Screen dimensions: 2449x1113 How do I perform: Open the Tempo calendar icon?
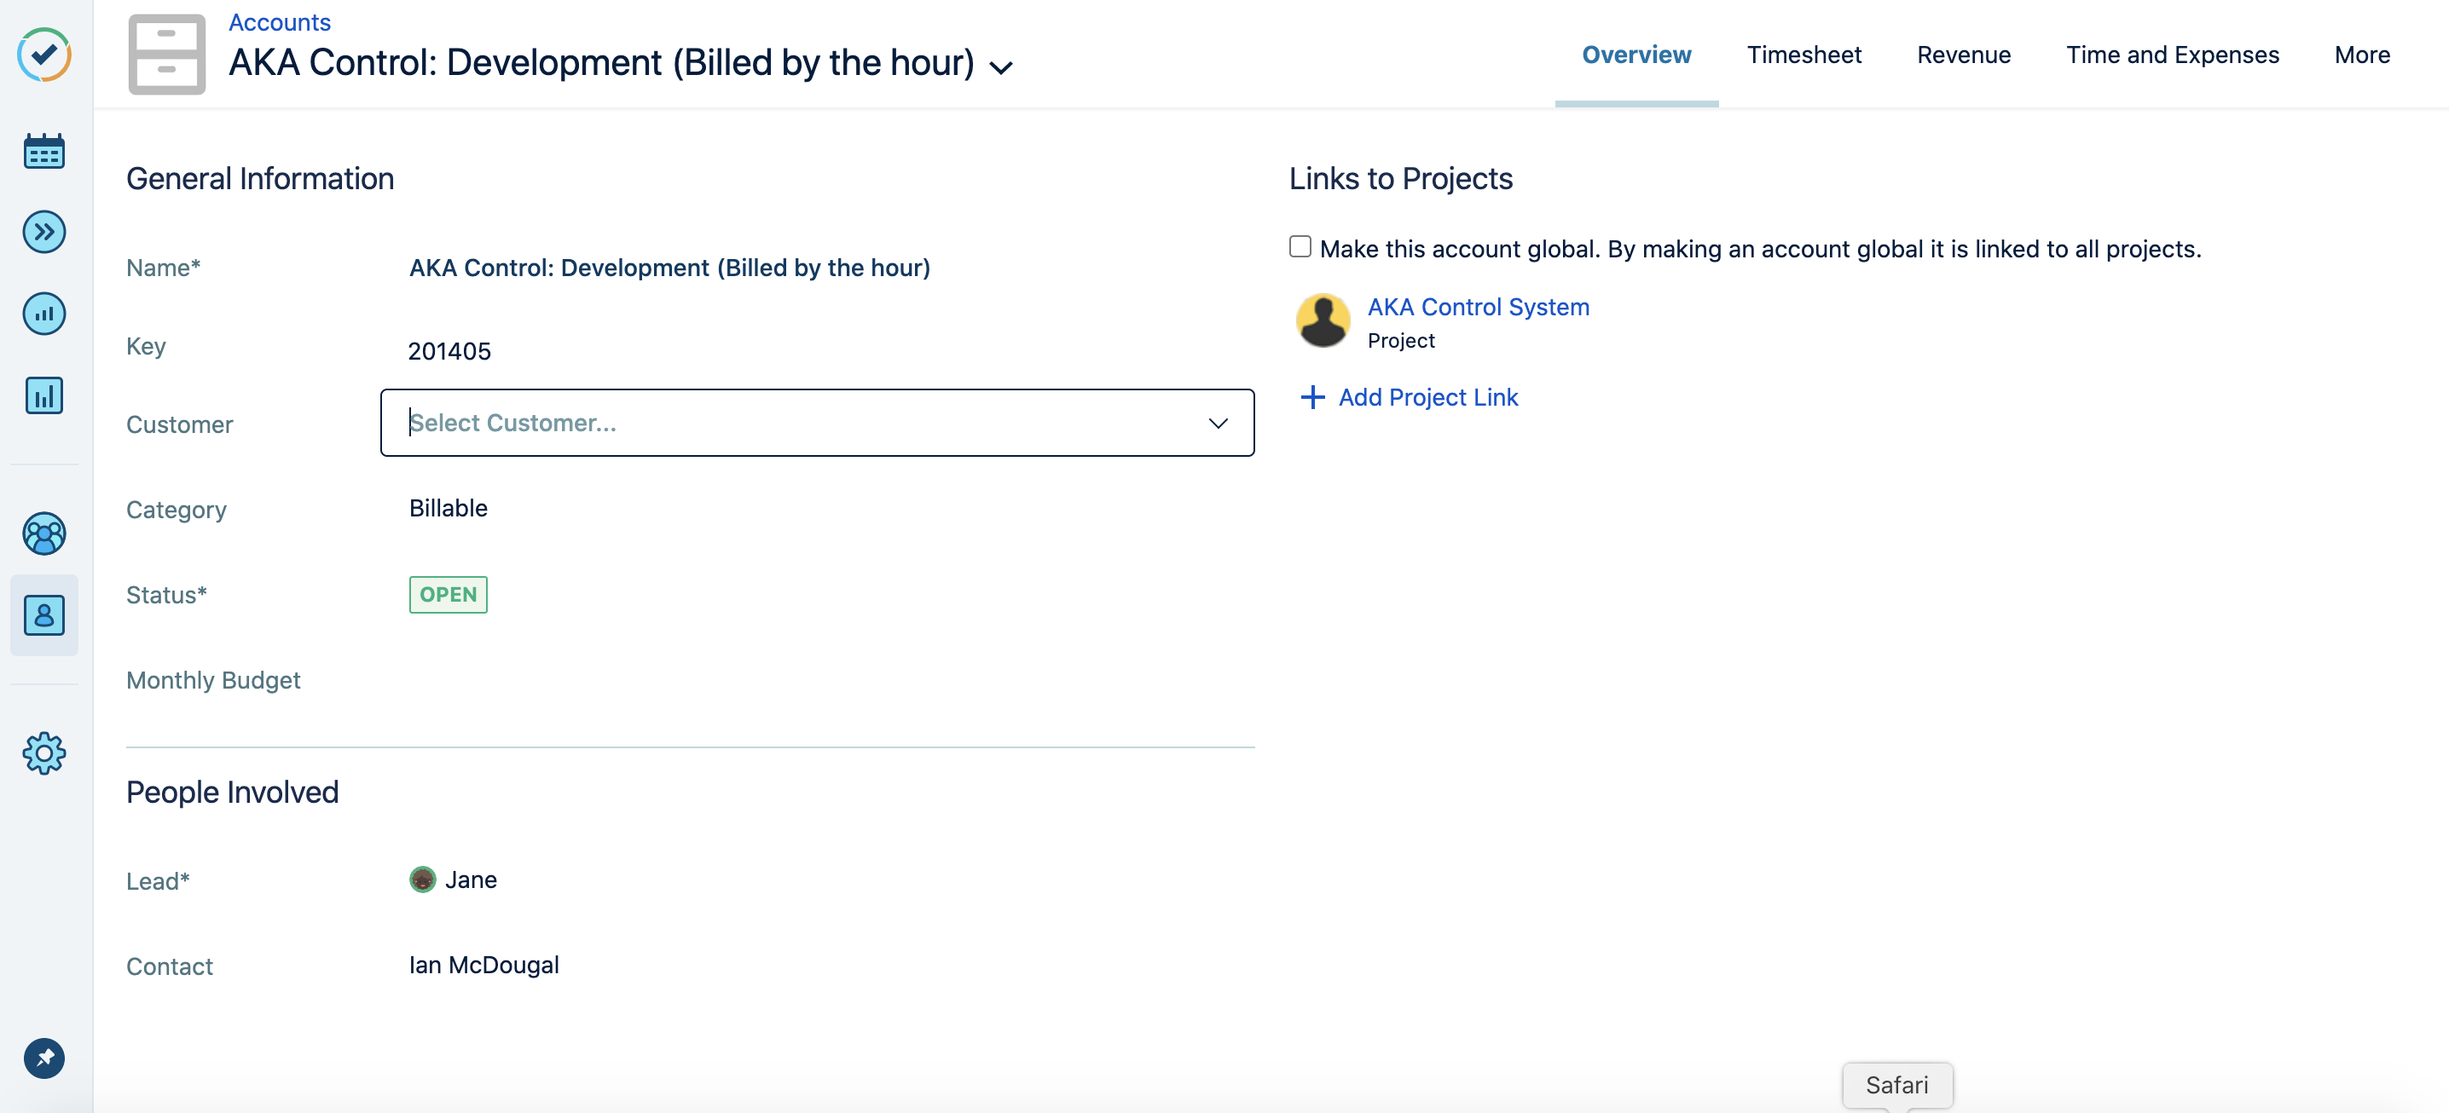tap(43, 150)
